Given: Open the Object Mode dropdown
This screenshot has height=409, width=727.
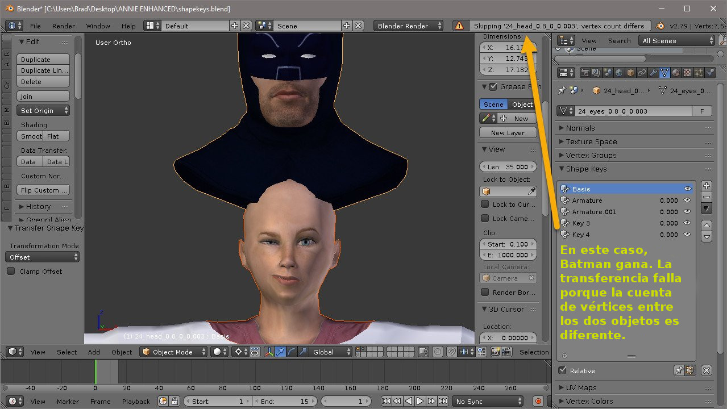Looking at the screenshot, I should pos(173,352).
